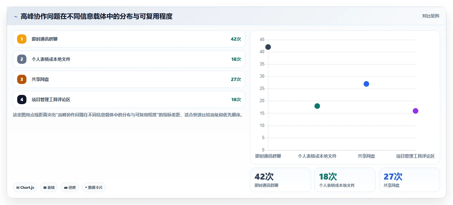Click the dark data point at 42
Image resolution: width=453 pixels, height=205 pixels.
pos(268,47)
